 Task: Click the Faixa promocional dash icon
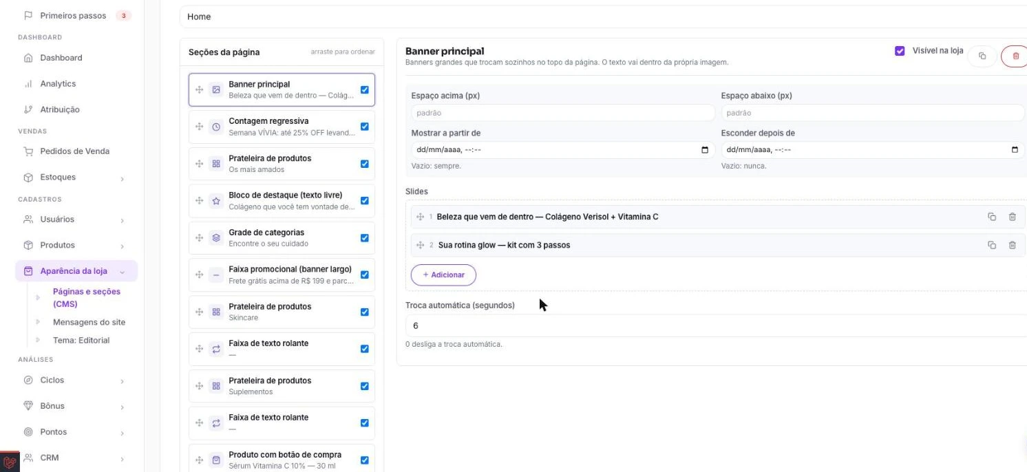(x=216, y=275)
